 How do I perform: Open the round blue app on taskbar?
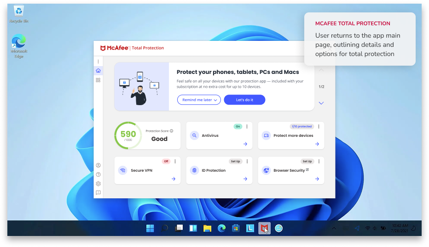click(x=278, y=228)
